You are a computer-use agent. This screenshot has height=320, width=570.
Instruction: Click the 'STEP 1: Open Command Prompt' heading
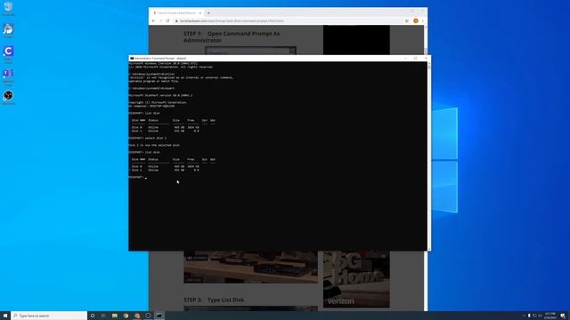tap(232, 36)
